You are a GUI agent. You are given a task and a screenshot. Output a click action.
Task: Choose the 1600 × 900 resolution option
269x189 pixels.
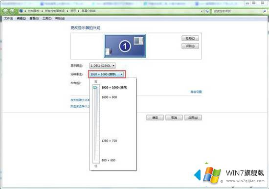(x=109, y=97)
